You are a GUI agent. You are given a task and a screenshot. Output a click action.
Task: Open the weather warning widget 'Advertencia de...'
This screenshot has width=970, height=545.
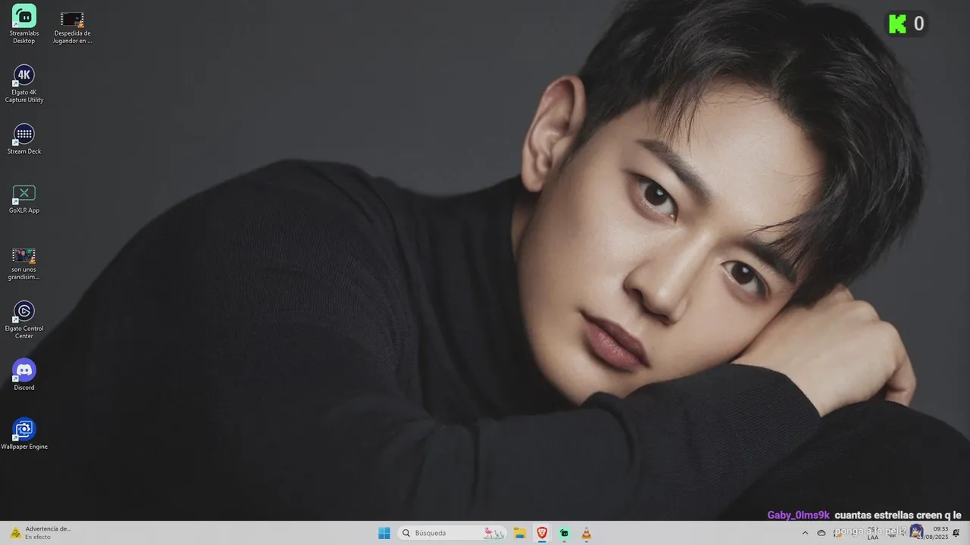click(41, 533)
